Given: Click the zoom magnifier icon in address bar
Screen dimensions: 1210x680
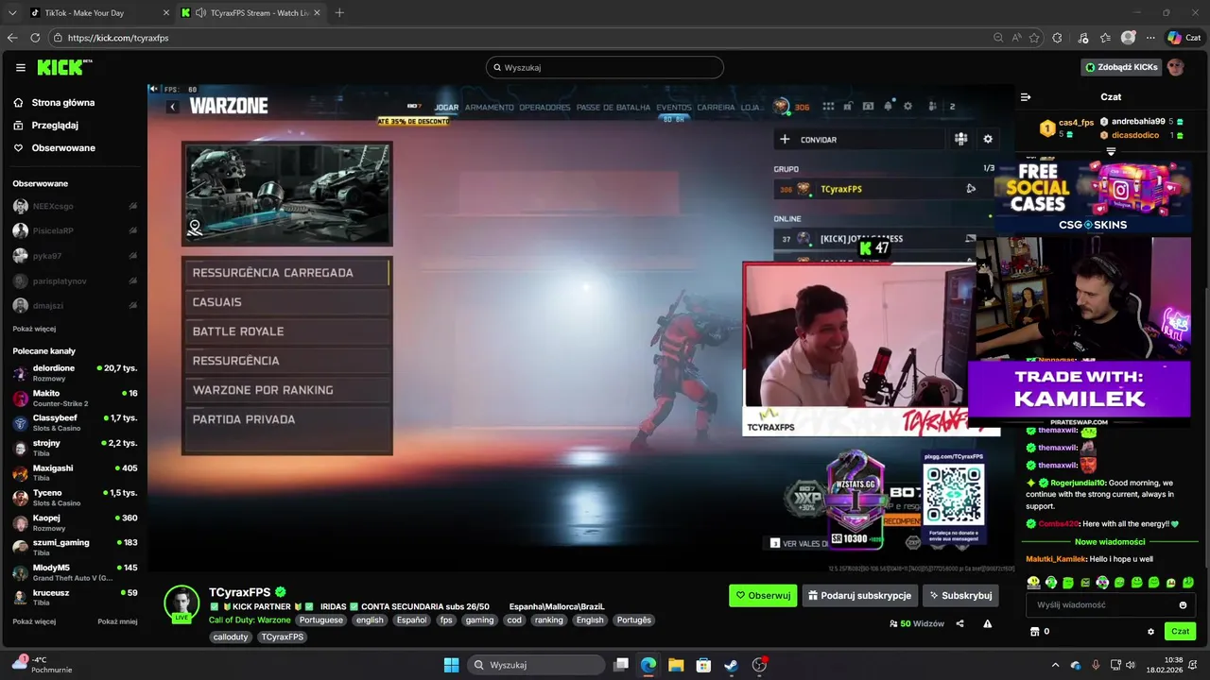Looking at the screenshot, I should [998, 38].
